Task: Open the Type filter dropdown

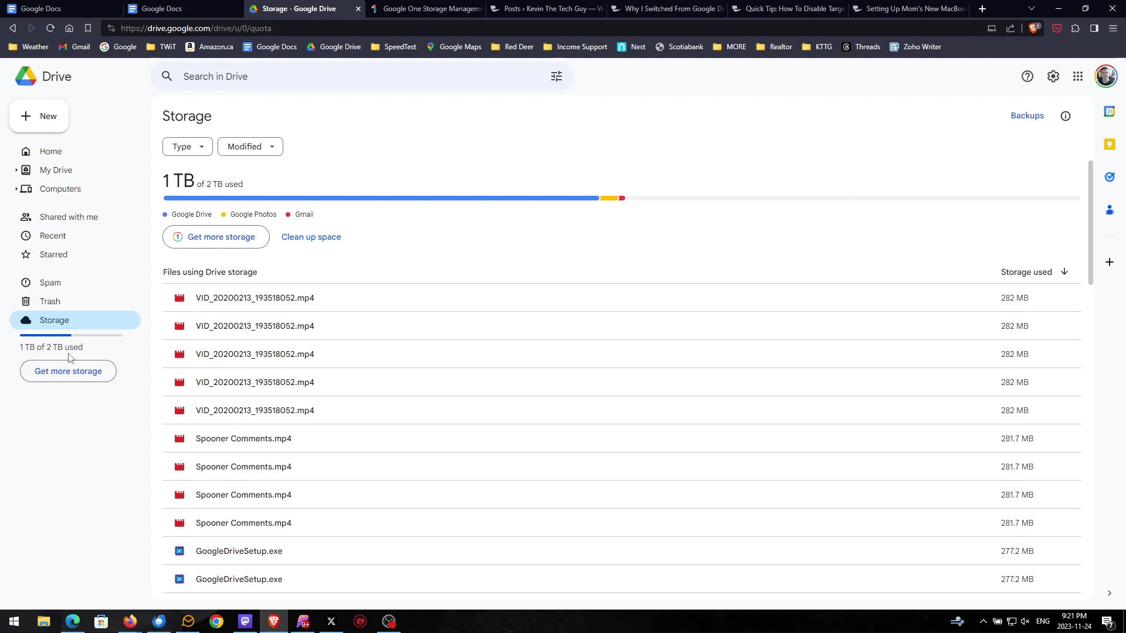Action: click(187, 147)
